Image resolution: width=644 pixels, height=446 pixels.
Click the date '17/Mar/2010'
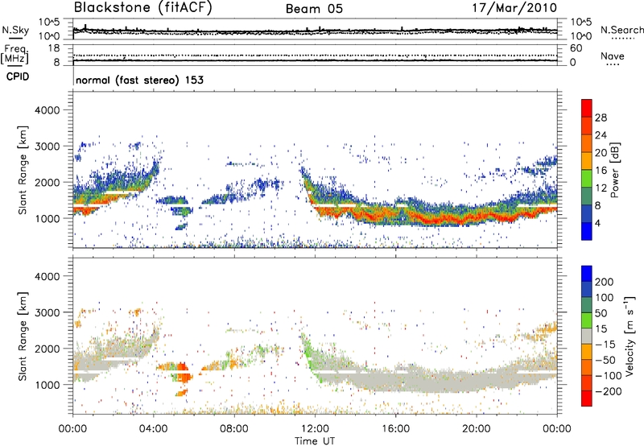514,8
